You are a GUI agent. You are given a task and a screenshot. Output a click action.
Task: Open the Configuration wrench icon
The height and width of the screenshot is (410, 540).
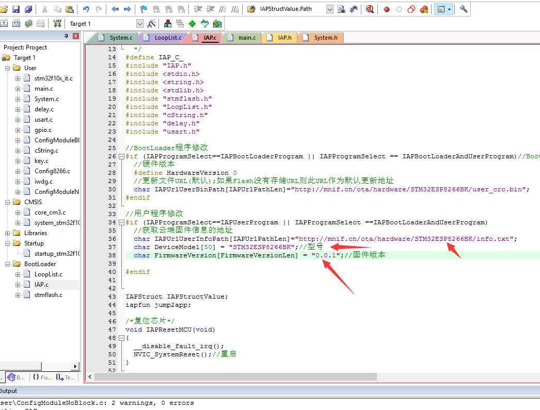(464, 9)
